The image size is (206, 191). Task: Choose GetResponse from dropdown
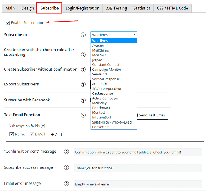[x=114, y=93]
